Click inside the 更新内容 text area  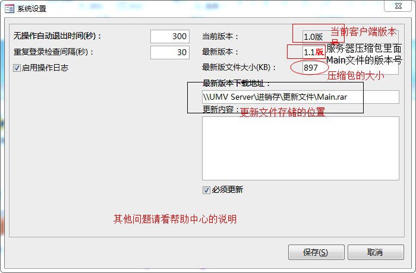(x=301, y=148)
